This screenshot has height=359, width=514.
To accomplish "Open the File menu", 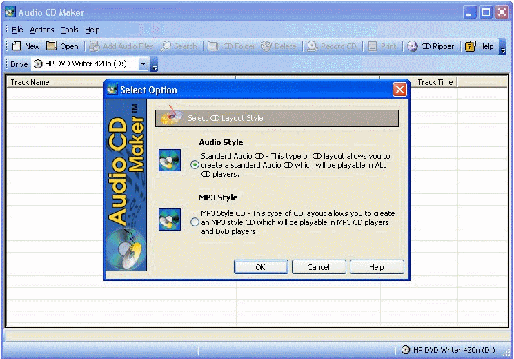I will click(17, 30).
